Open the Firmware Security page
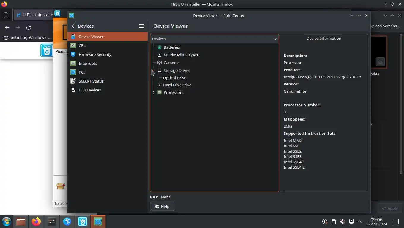Screen dimensions: 404x228 [x=107, y=54]
